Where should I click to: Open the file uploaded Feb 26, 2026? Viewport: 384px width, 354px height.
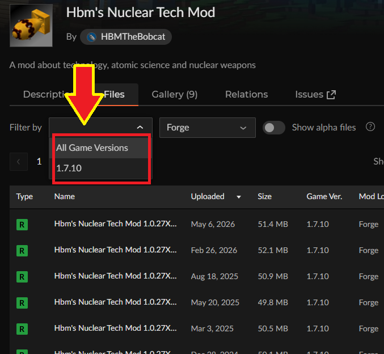115,250
